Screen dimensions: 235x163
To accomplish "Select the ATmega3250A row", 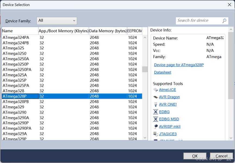I will click(x=72, y=59).
